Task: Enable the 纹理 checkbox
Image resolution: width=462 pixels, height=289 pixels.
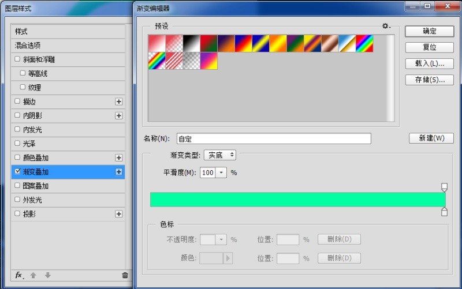Action: pos(23,87)
